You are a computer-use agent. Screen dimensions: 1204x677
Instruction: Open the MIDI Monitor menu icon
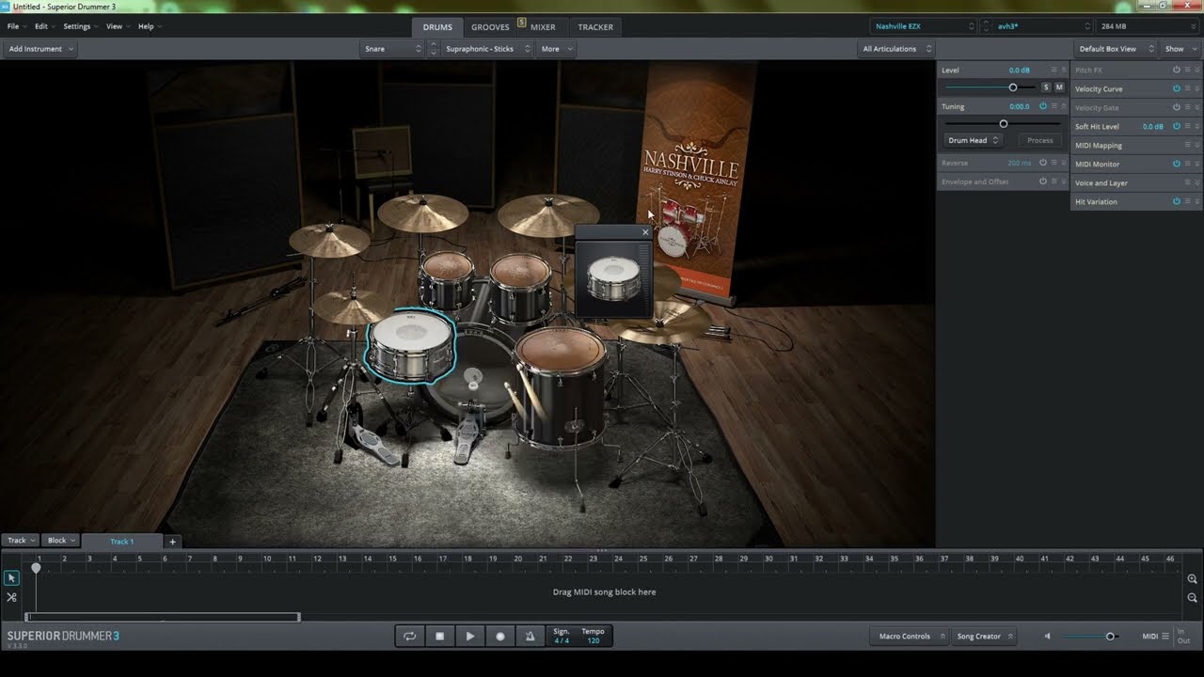[x=1187, y=164]
